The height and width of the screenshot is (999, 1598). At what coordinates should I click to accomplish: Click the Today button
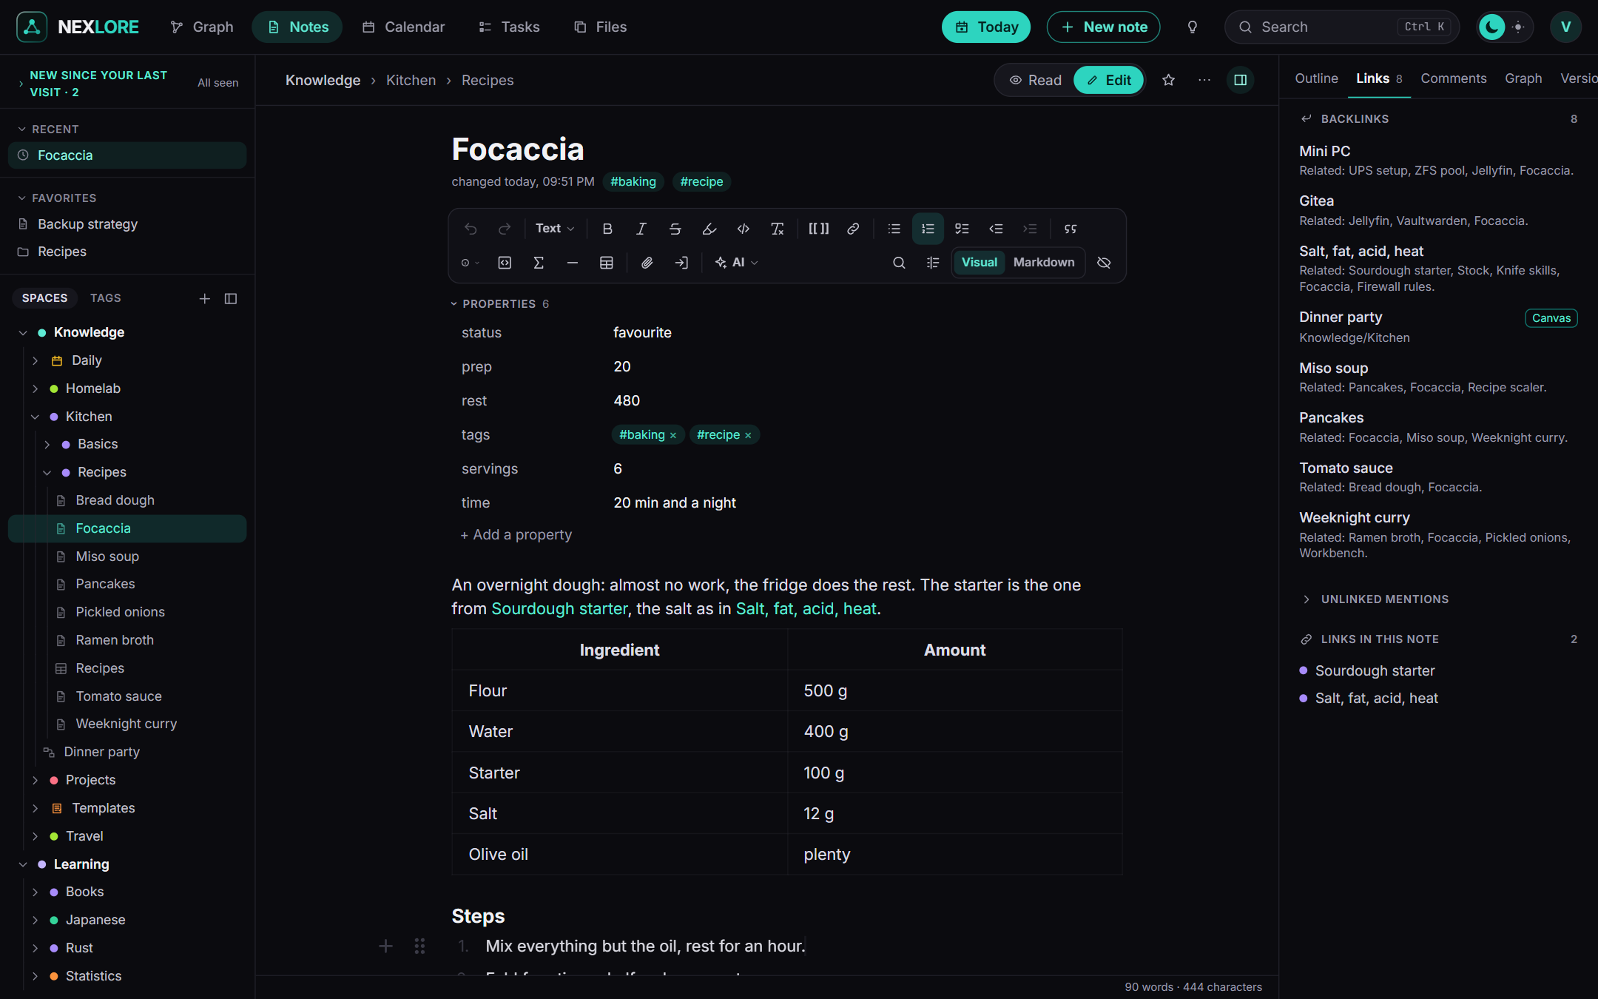pos(986,27)
